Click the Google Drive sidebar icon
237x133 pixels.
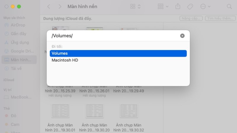point(7,51)
